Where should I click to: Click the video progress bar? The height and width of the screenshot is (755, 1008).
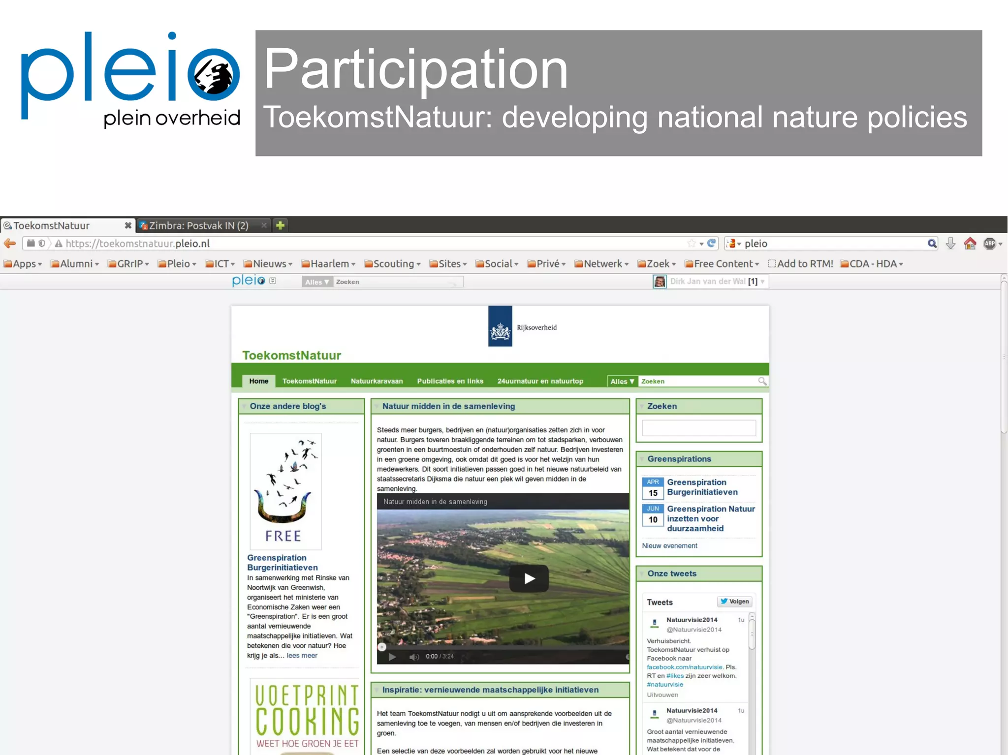point(503,647)
